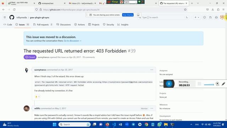Screen dimensions: 227x128
Task: Switch to the Meet browser tab
Action: point(21,3)
